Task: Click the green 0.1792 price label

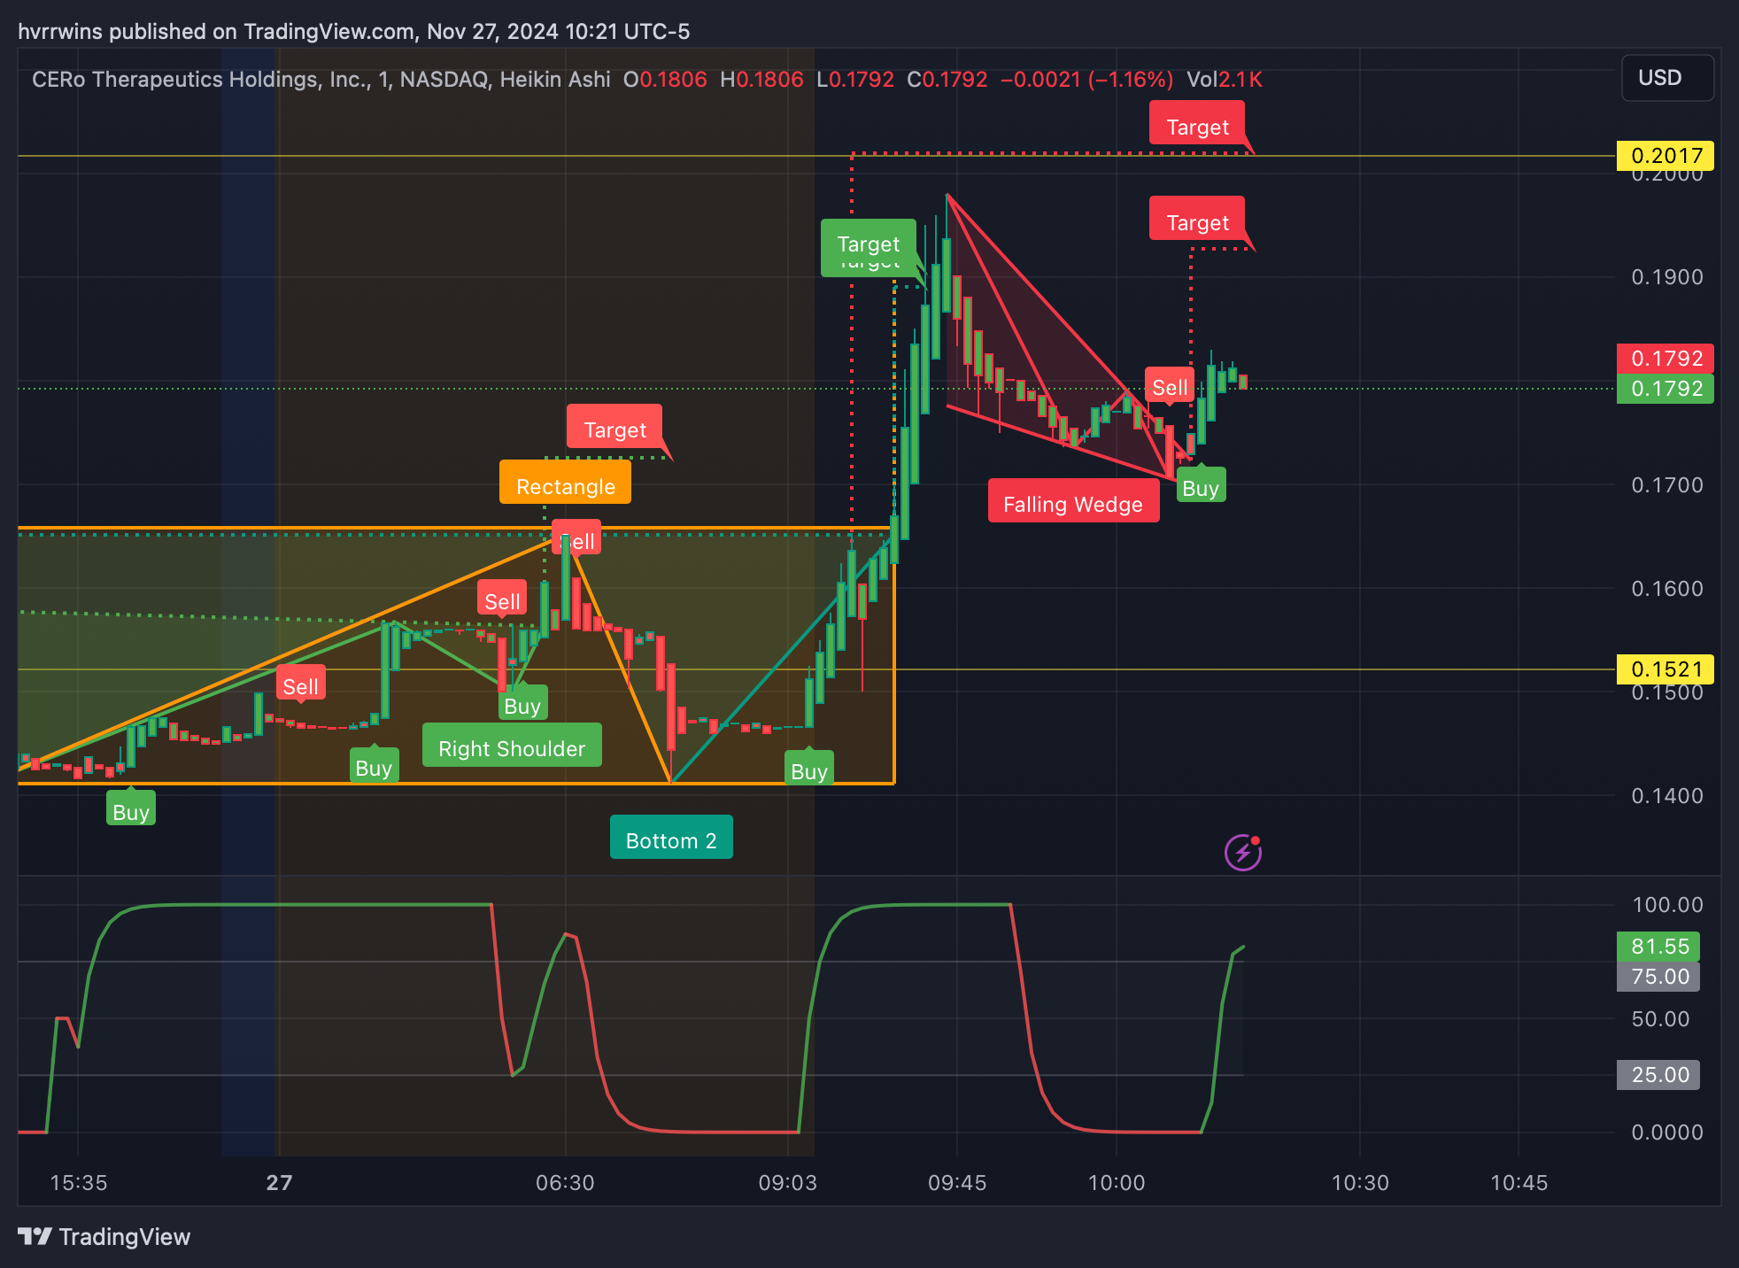Action: [x=1666, y=389]
